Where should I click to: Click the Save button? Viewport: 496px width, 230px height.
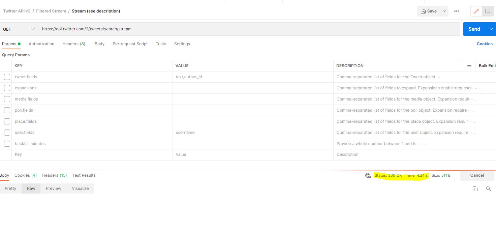click(429, 11)
